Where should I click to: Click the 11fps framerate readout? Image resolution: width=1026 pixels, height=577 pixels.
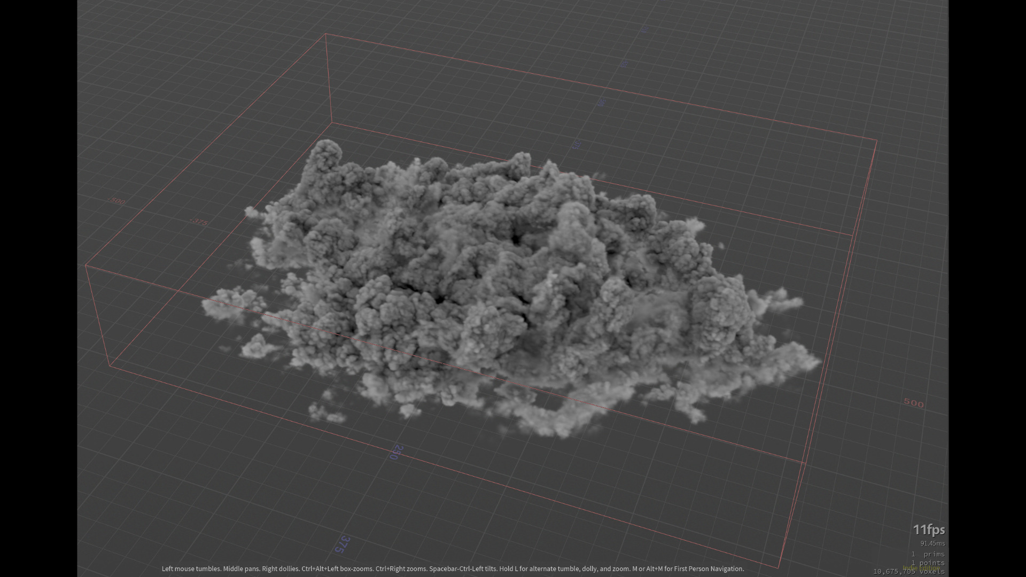click(x=929, y=530)
